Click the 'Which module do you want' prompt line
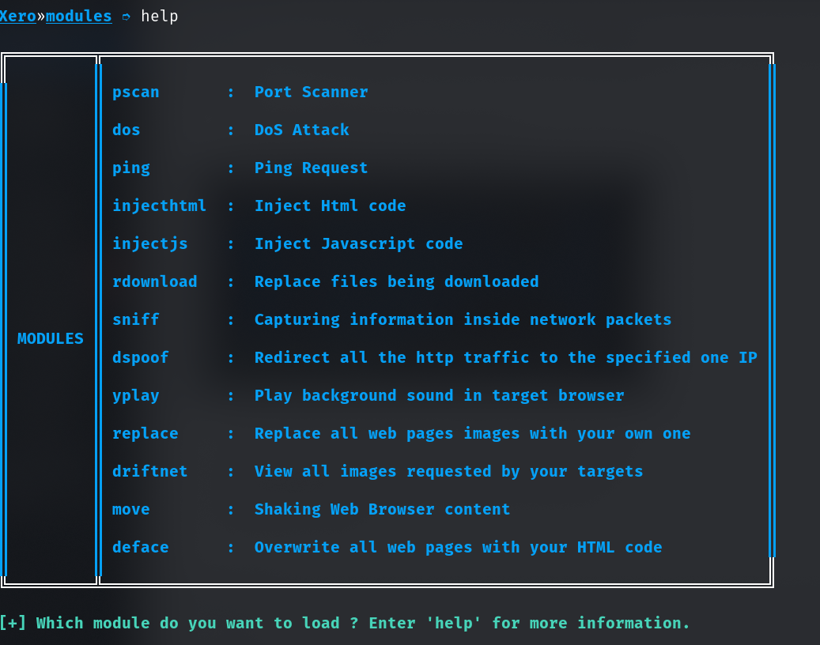 (x=345, y=624)
